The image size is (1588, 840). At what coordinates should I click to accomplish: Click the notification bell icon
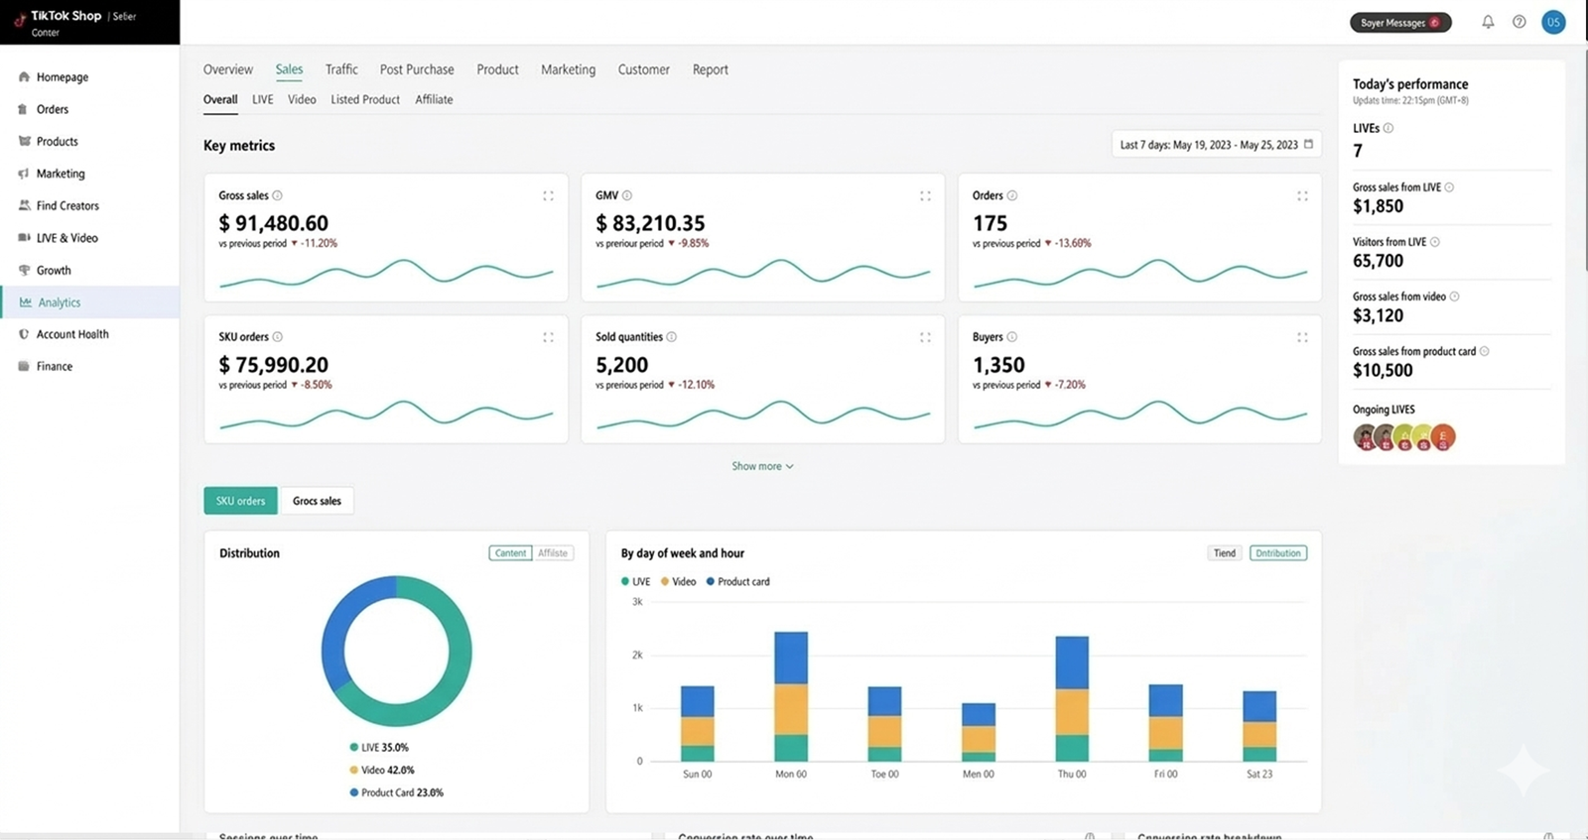1488,22
